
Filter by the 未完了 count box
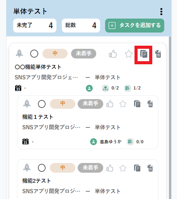click(x=35, y=26)
